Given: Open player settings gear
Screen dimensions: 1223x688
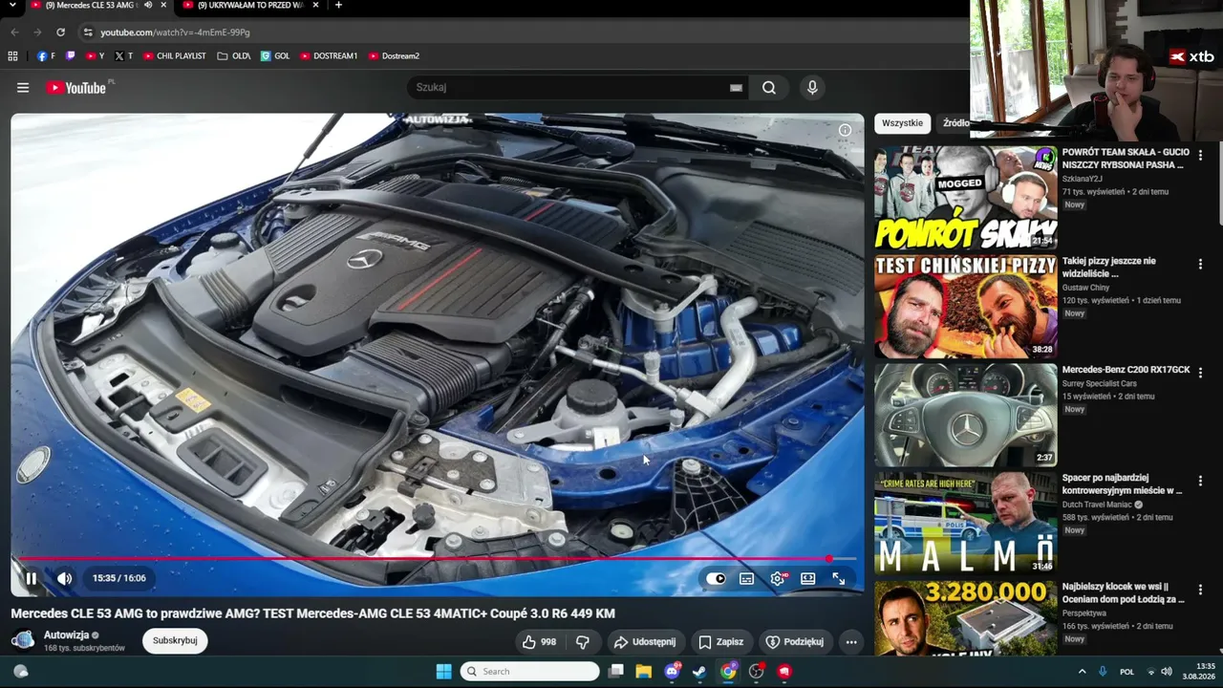Looking at the screenshot, I should [x=778, y=578].
